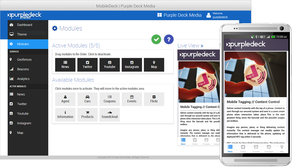Deactivate the Youtube active module

109,65
